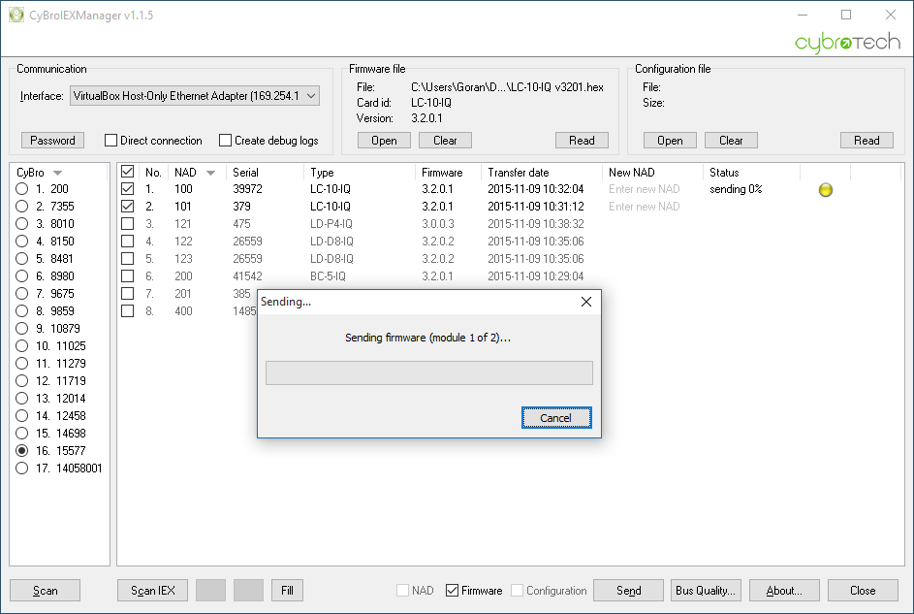
Task: Select CyBro 7355 radio button
Action: 22,207
